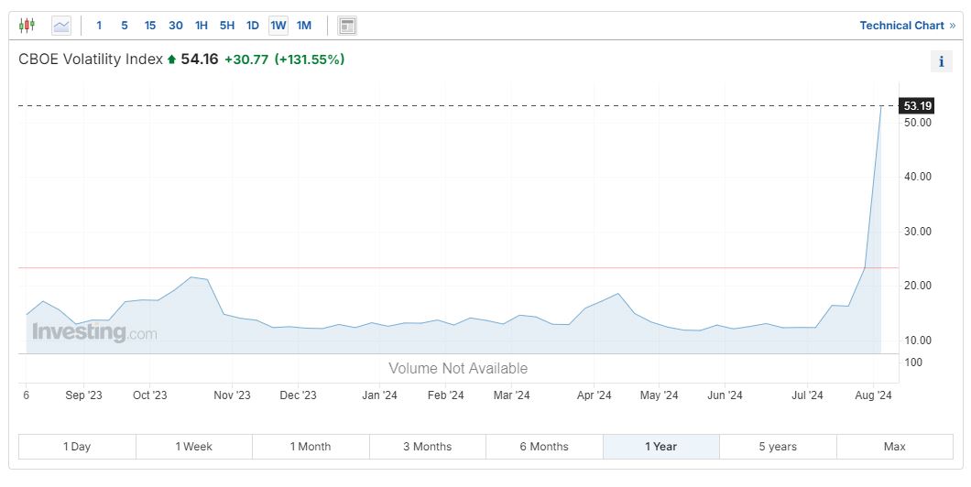The width and height of the screenshot is (971, 487).
Task: Choose the 30 minute interval
Action: pyautogui.click(x=176, y=26)
